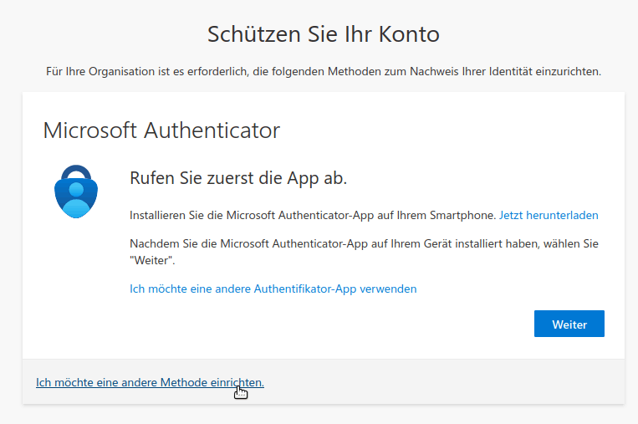The width and height of the screenshot is (638, 424).
Task: Click the 'Installieren Sie die Microsoft Authenticator-App' sentence
Action: click(313, 215)
